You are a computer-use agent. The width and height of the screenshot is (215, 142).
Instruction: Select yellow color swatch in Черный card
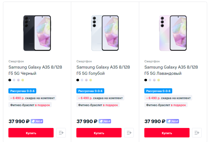23,80
